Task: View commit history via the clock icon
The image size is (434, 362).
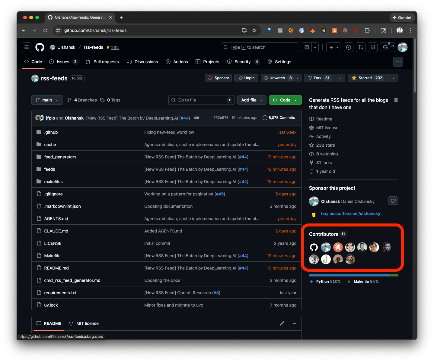Action: tap(265, 118)
